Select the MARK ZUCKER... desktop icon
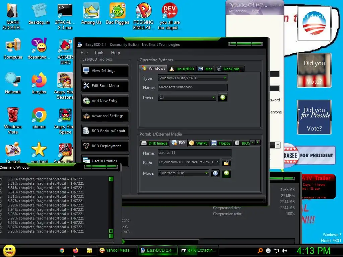343x257 pixels. (x=13, y=16)
